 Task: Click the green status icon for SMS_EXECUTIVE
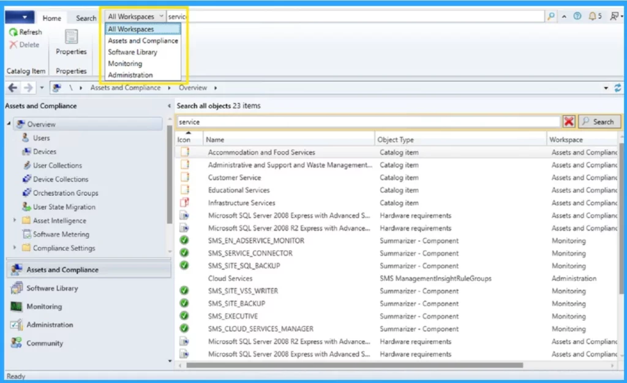click(x=184, y=316)
